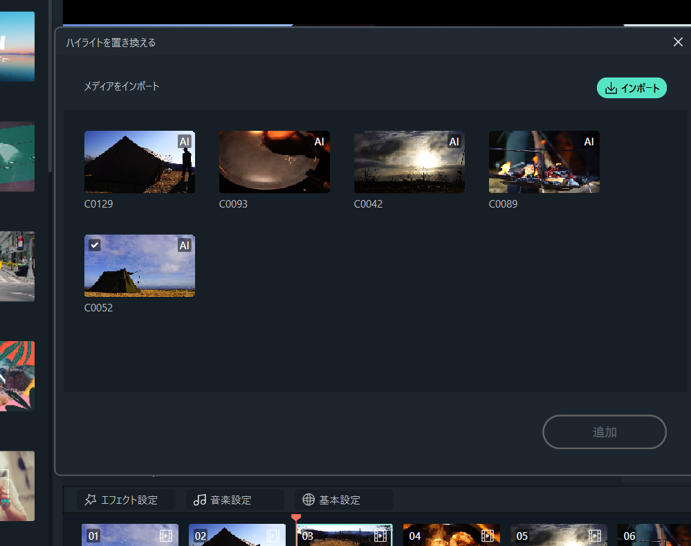The image size is (691, 546).
Task: Click the C0093 file name label
Action: tap(234, 203)
